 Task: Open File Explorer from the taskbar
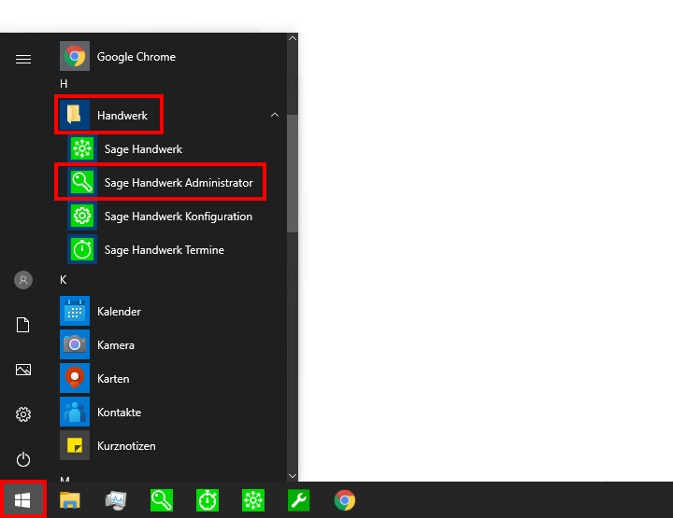pos(70,500)
